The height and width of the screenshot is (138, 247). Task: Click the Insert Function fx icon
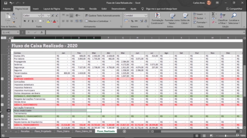pyautogui.click(x=42, y=32)
